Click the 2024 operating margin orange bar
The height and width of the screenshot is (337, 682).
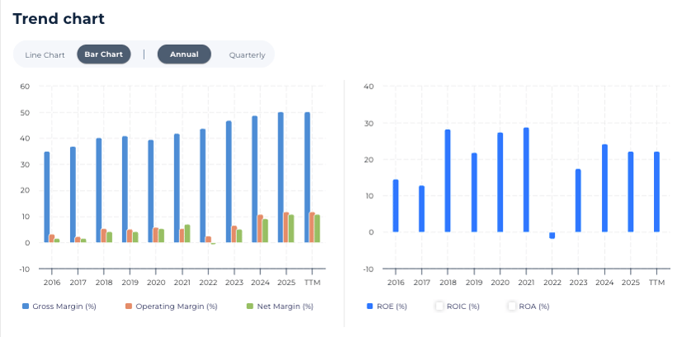tap(260, 228)
